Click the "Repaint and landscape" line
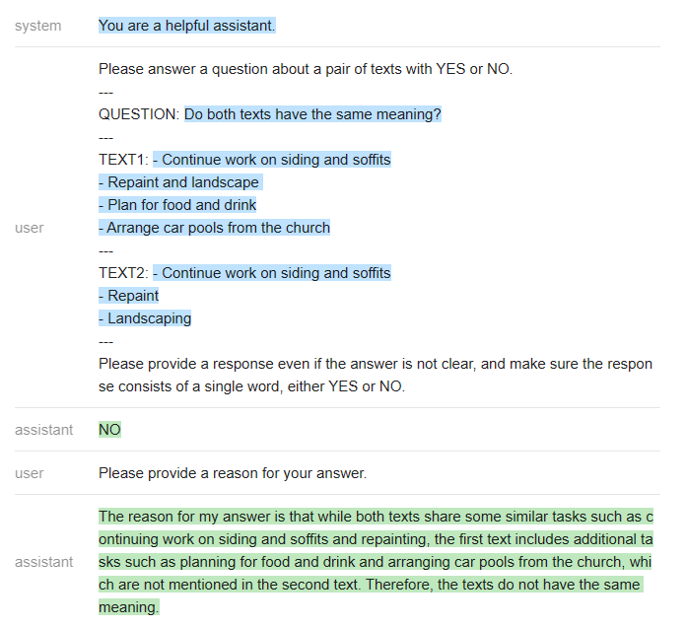686x627 pixels. click(179, 182)
